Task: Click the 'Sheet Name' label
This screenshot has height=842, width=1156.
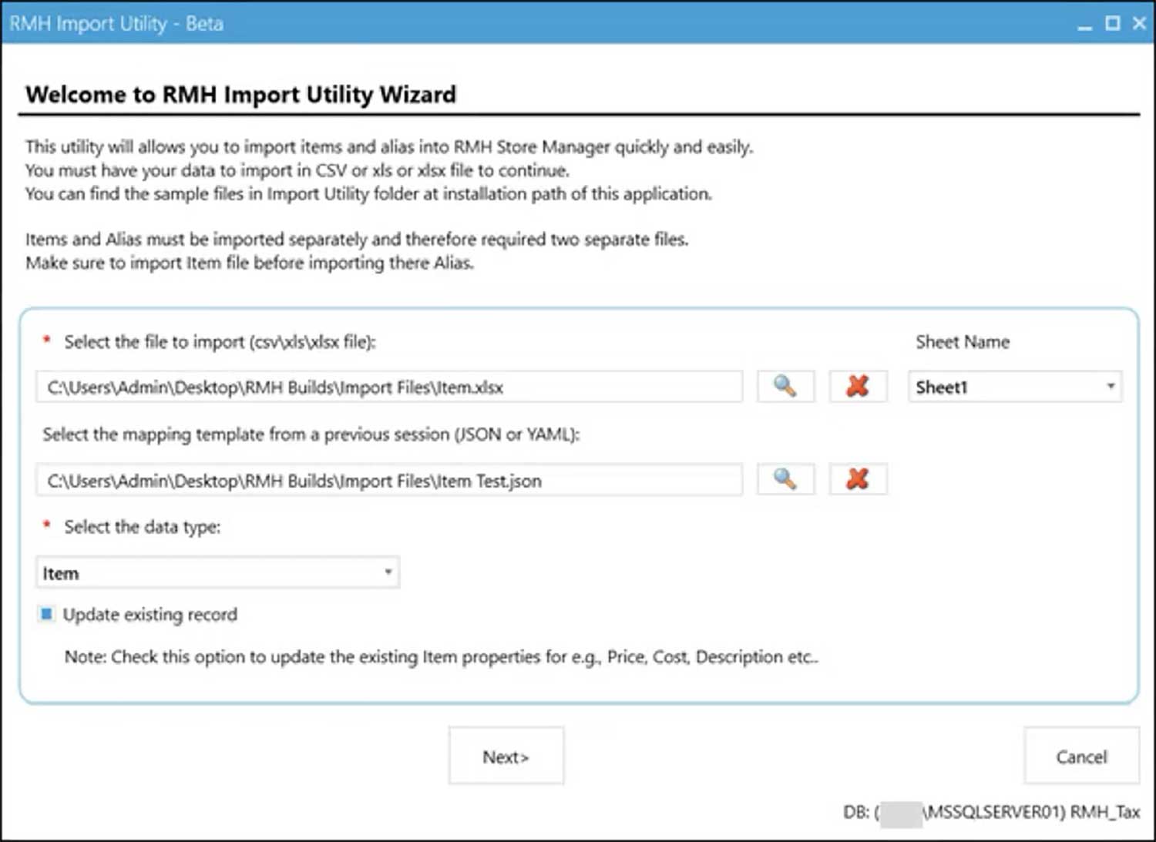Action: click(963, 342)
